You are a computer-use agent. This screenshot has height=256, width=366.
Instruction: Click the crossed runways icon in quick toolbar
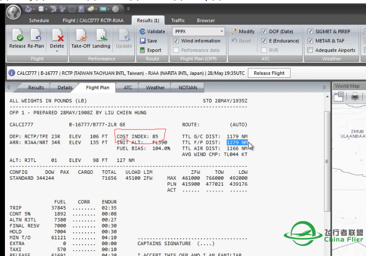54,9
